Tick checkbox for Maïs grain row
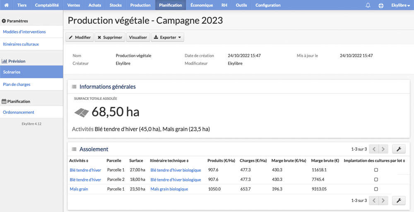The image size is (414, 212). click(376, 189)
